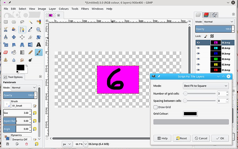Open the Tool Options tab menu arrow
The height and width of the screenshot is (149, 238).
[41, 76]
